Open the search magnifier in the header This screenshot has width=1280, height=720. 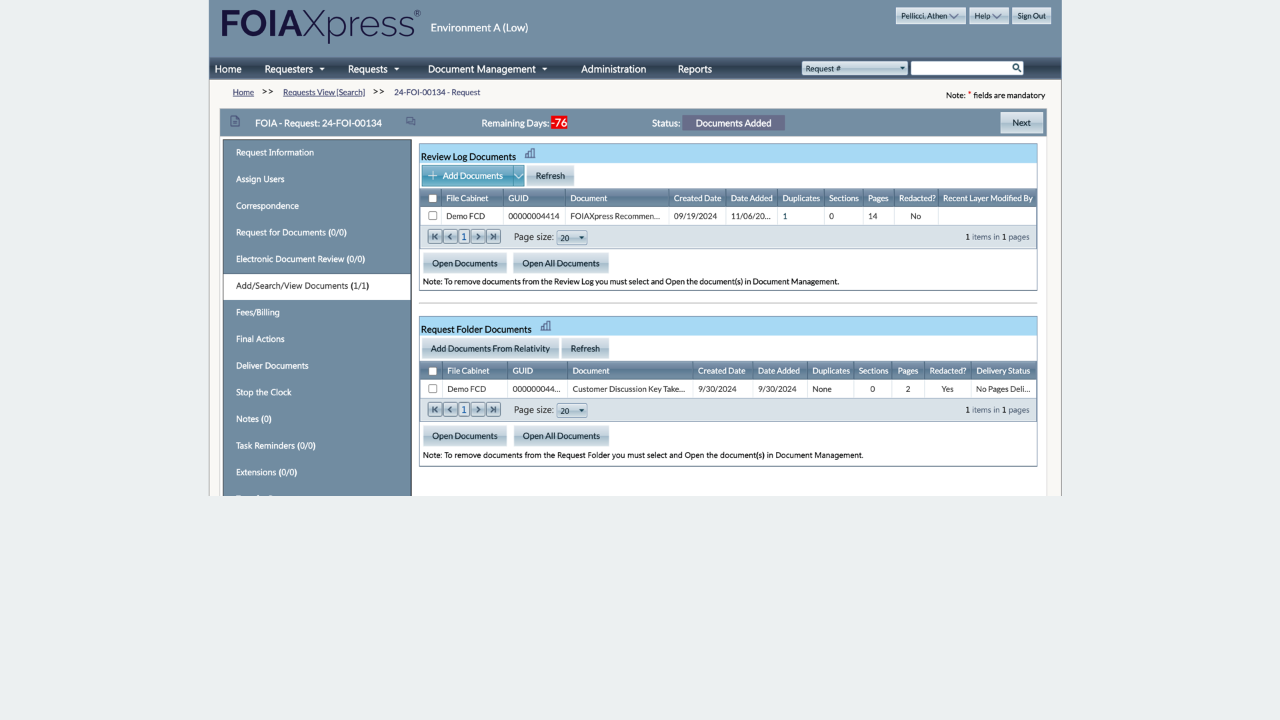tap(1016, 68)
